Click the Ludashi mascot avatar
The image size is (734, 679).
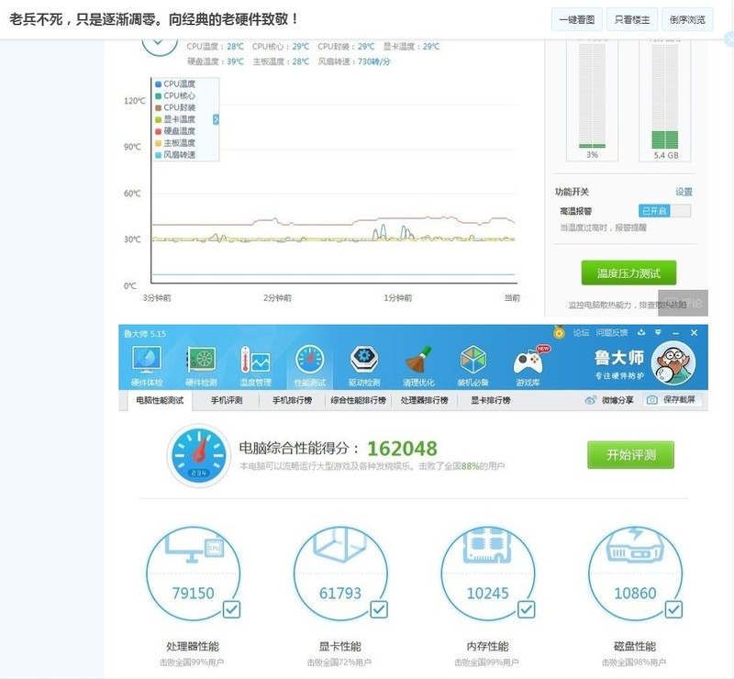tap(673, 362)
